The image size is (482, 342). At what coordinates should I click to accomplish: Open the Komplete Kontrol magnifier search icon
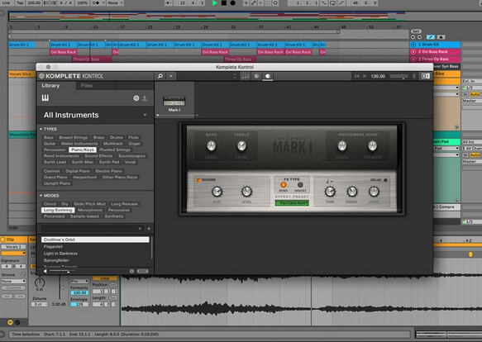(x=160, y=76)
